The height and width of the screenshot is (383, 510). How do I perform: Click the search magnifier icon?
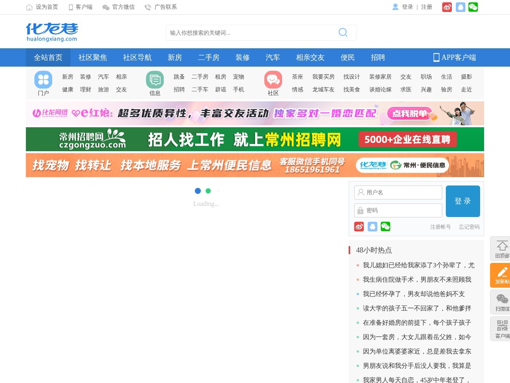coord(343,32)
